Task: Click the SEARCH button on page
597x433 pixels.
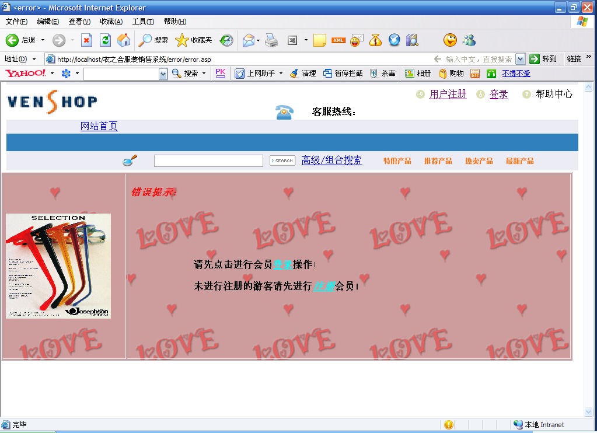Action: (x=282, y=160)
